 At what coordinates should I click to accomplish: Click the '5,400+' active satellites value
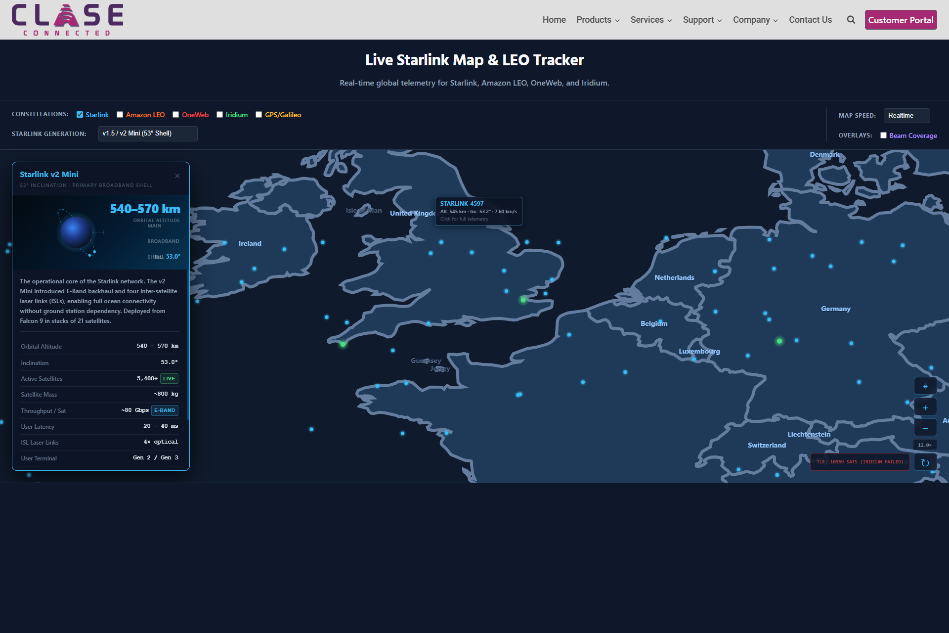tap(147, 378)
